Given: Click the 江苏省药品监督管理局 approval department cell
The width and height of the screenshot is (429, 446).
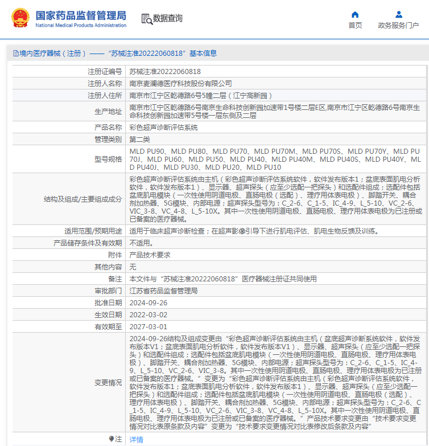Looking at the screenshot, I should point(163,290).
